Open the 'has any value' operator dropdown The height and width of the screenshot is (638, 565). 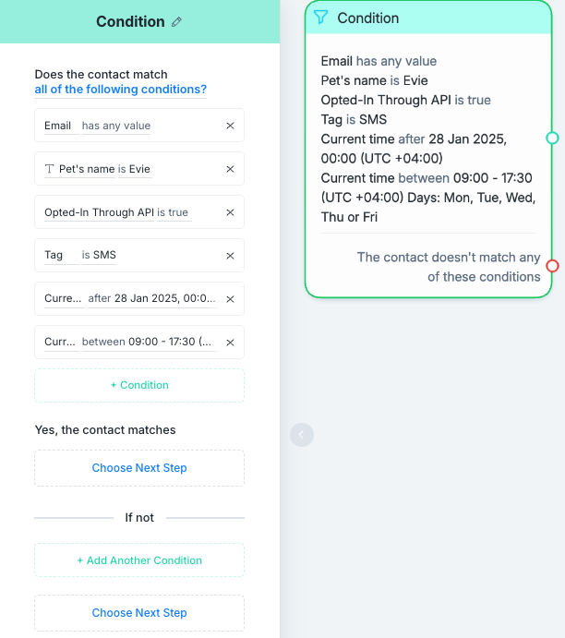[116, 126]
